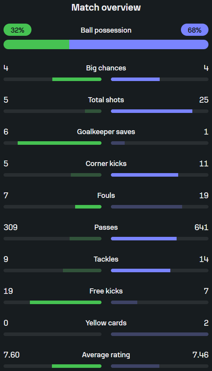Click the Passes stat label
Image resolution: width=212 pixels, height=371 pixels.
(106, 227)
